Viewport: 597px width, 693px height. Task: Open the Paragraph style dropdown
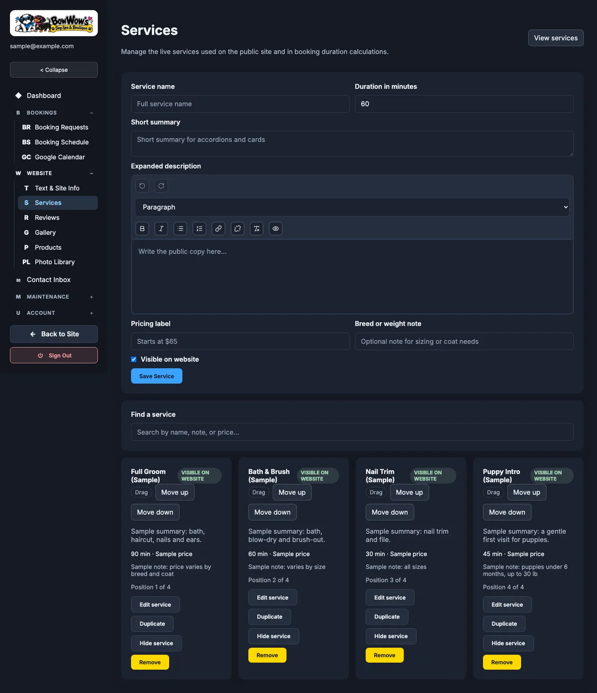tap(352, 207)
